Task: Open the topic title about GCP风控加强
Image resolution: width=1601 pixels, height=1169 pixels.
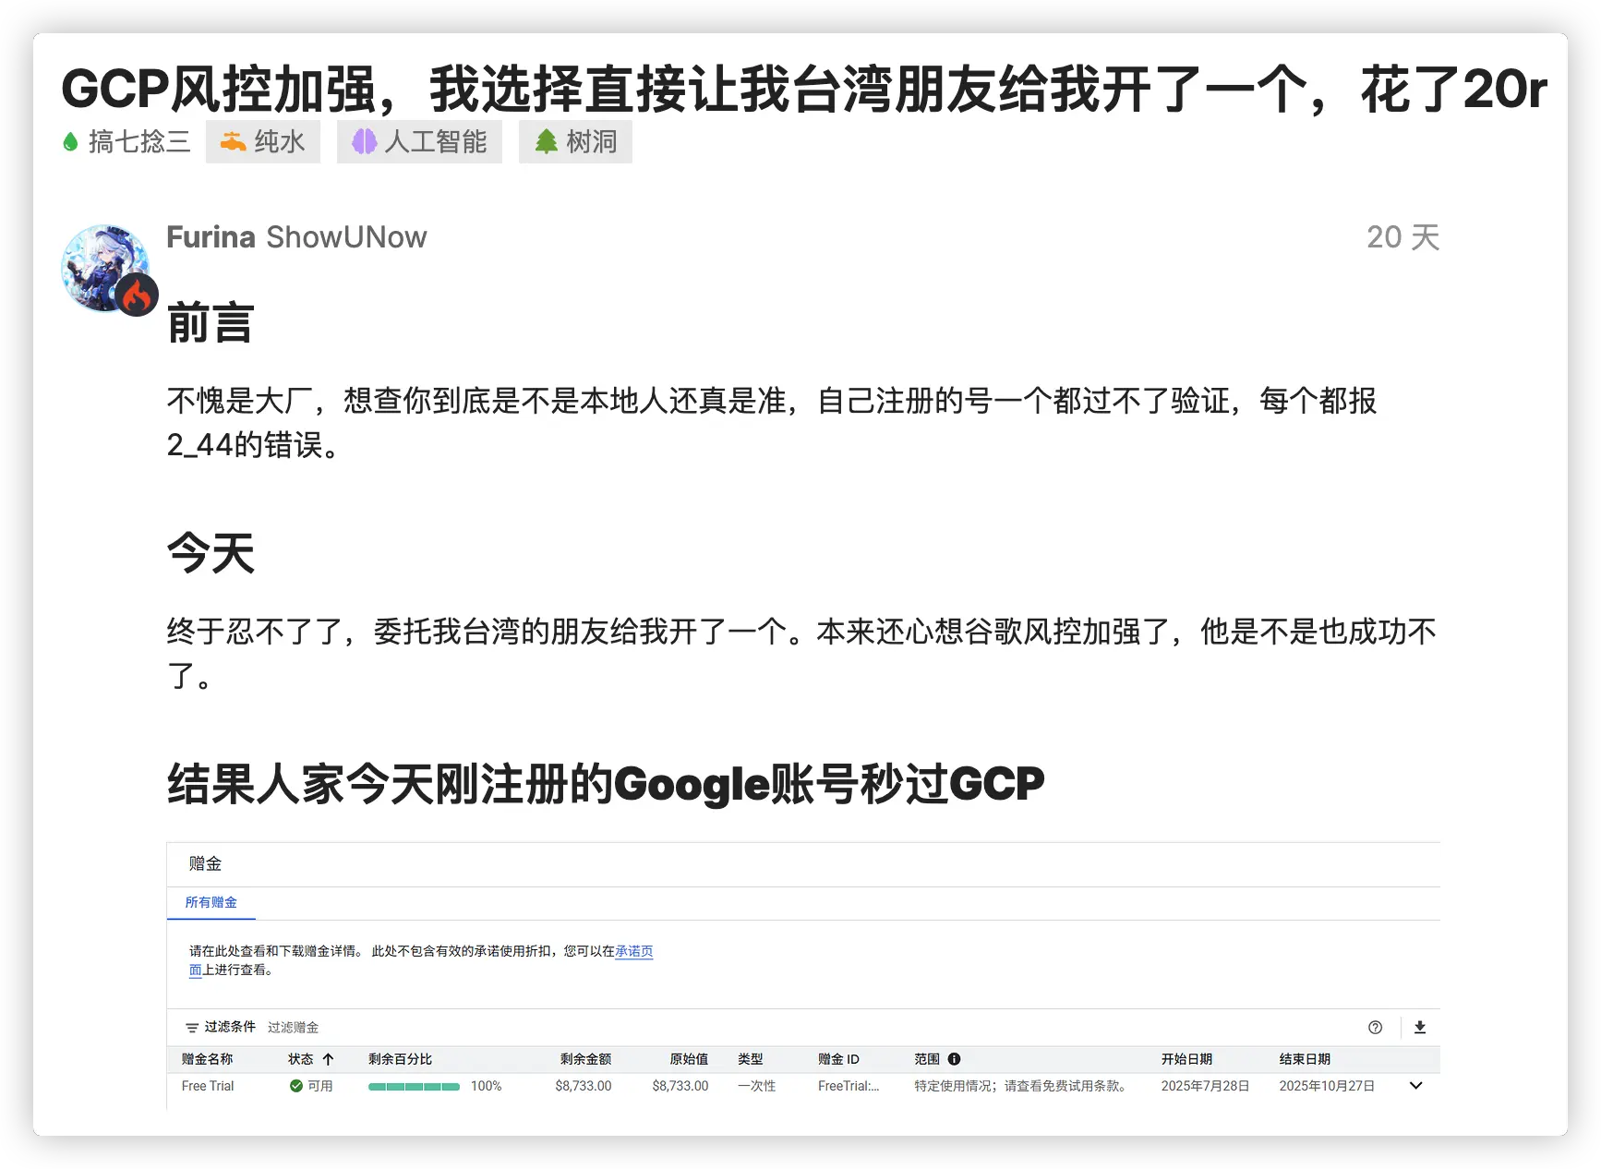Action: pyautogui.click(x=803, y=90)
